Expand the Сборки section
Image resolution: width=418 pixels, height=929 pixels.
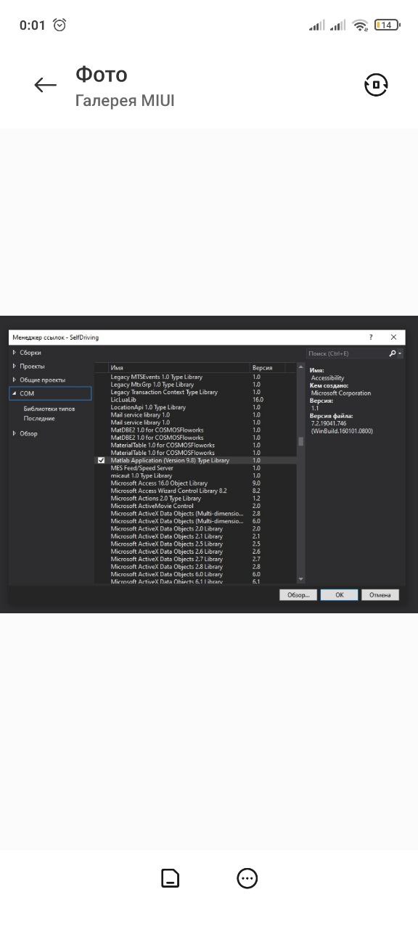[x=14, y=353]
